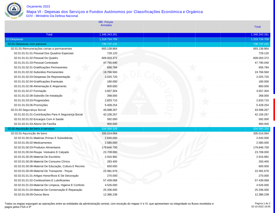Click the Orçamento 2023 heading

click(x=38, y=6)
